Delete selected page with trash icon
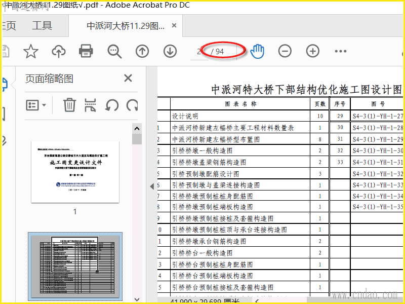Viewport: 405px width, 304px height. click(69, 105)
